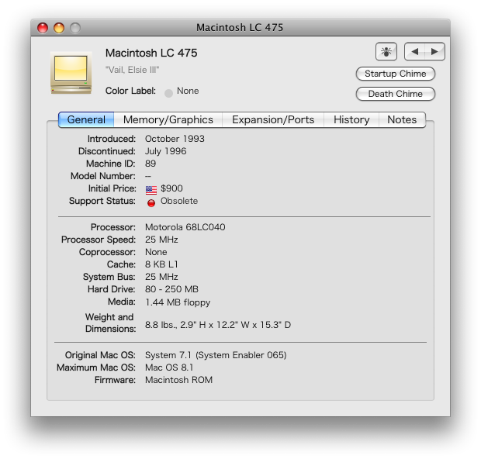
Task: Click the "July 1996" discontinued date
Action: 166,151
